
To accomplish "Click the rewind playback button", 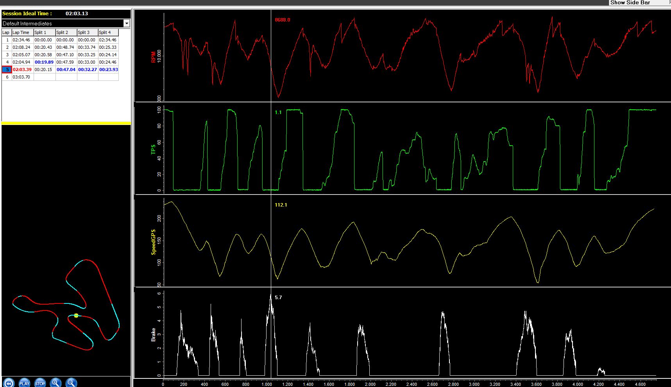I will click(9, 383).
